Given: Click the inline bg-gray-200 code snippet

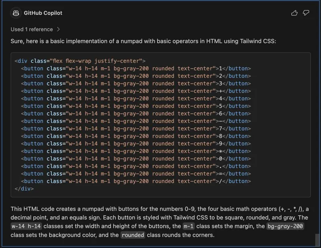Looking at the screenshot, I should click(285, 226).
